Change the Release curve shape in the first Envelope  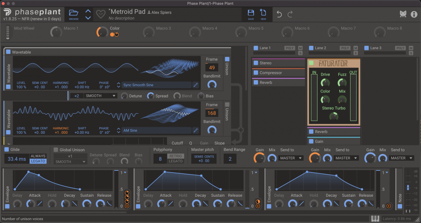(x=109, y=203)
